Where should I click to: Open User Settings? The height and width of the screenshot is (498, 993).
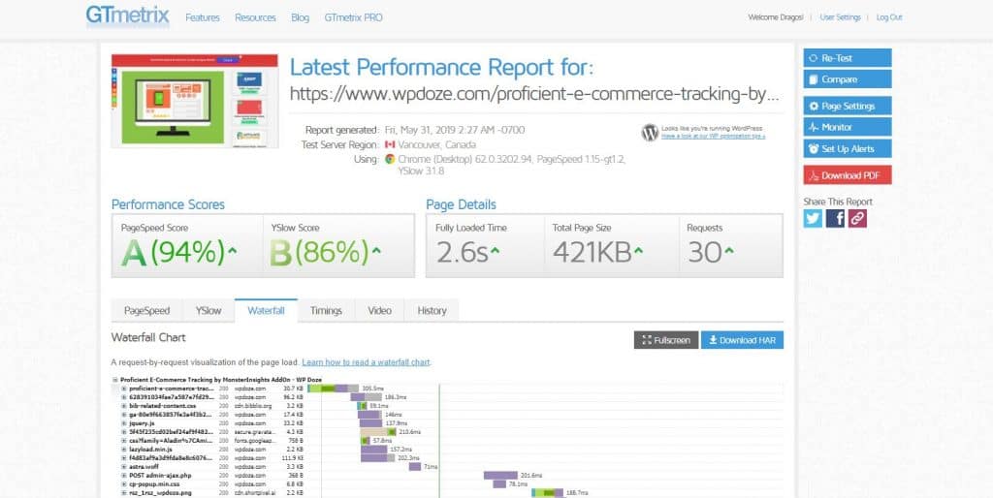pyautogui.click(x=841, y=17)
